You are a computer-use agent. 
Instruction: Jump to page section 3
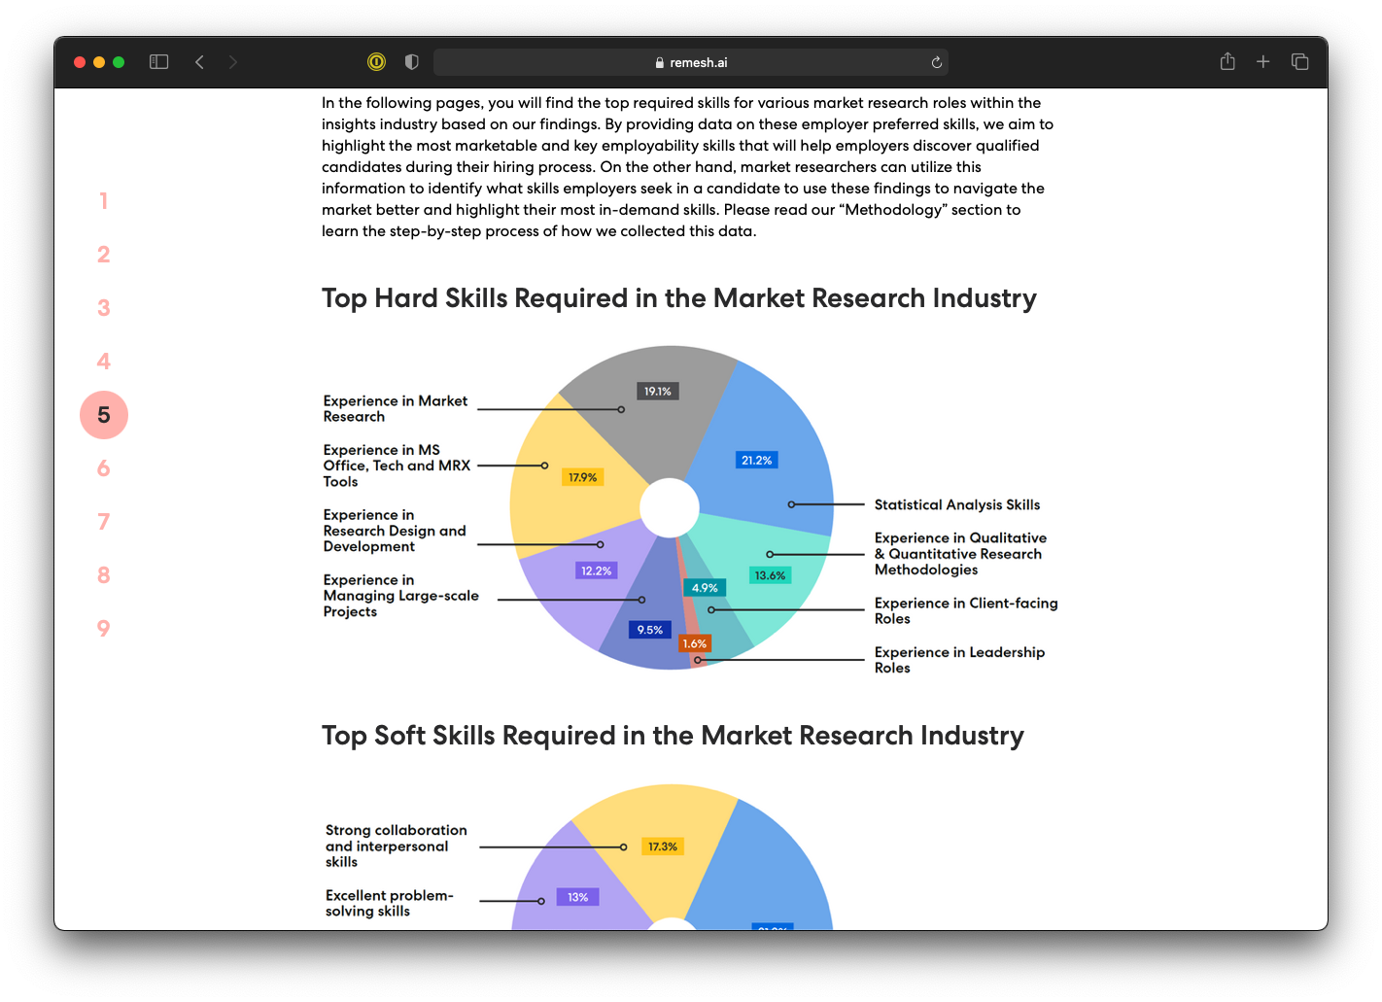point(103,308)
